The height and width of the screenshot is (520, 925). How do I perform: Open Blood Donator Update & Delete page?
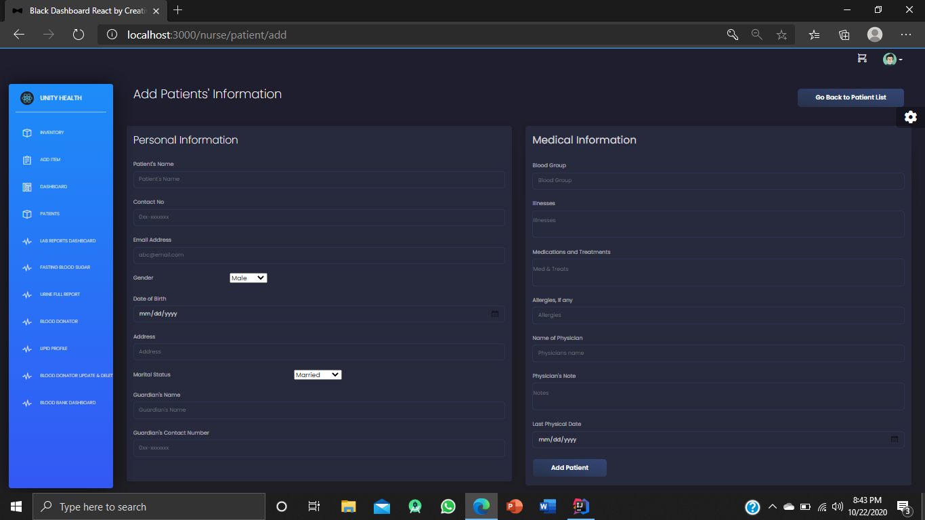77,376
